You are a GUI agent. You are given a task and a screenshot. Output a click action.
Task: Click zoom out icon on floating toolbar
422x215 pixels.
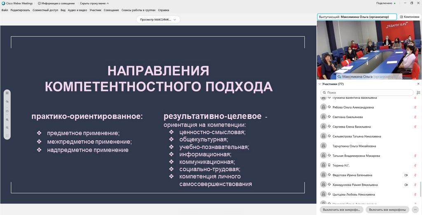pyautogui.click(x=7, y=128)
